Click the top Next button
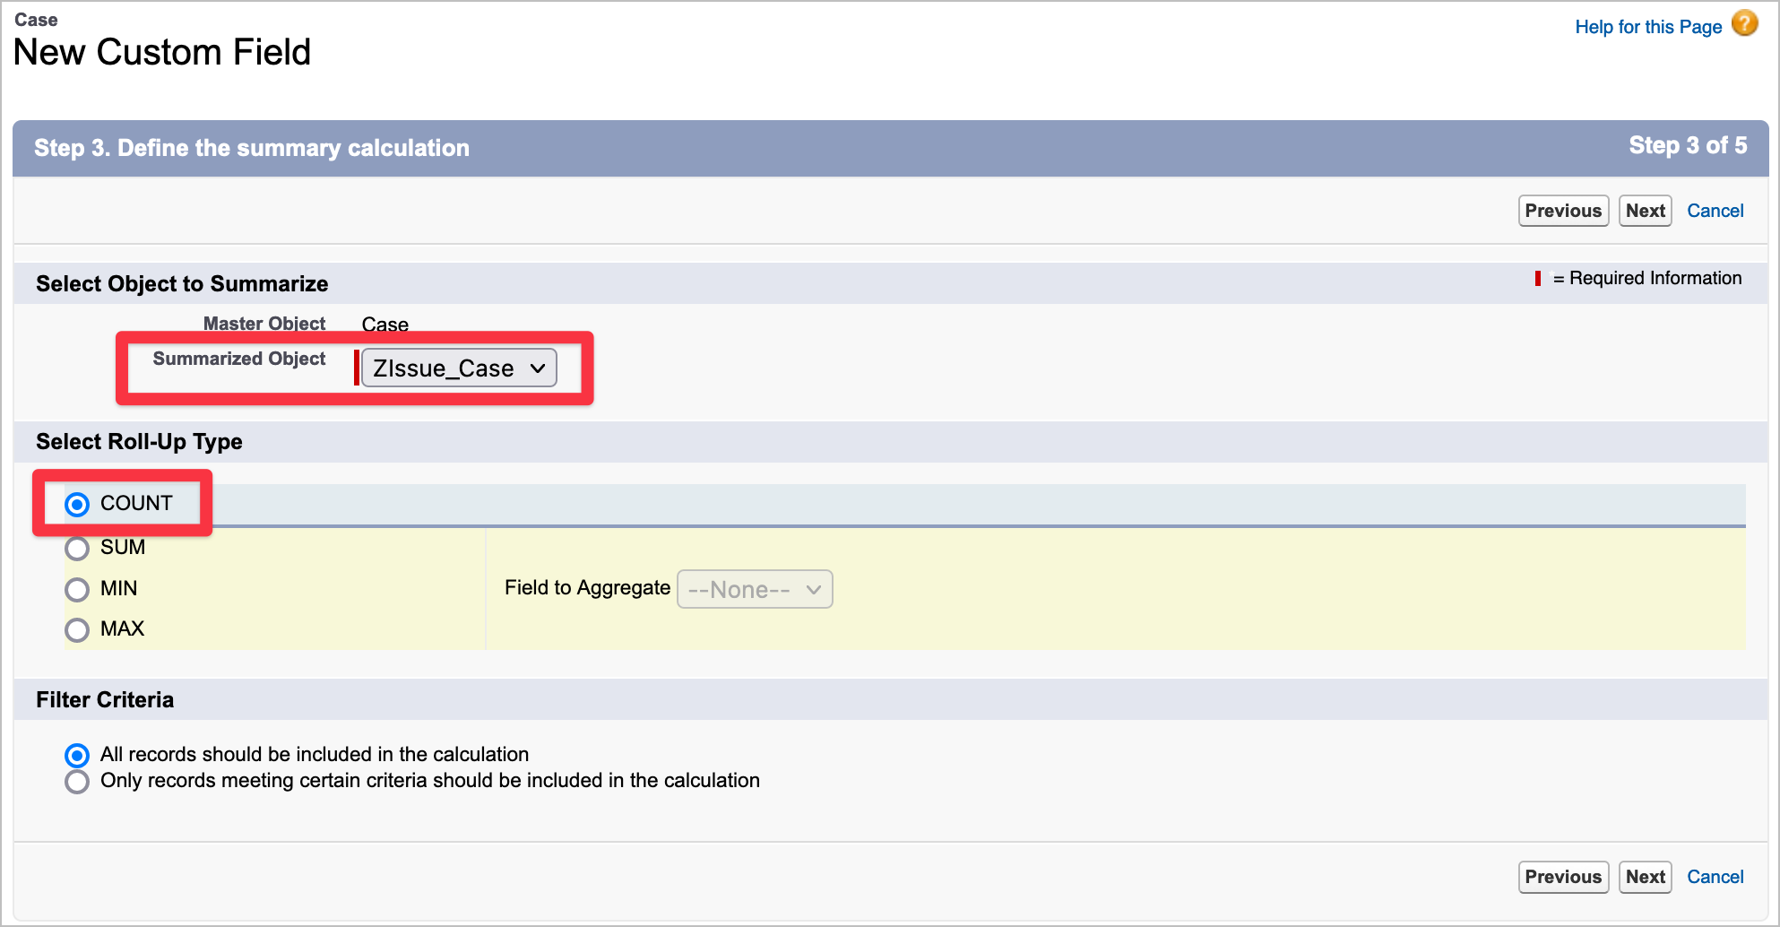The height and width of the screenshot is (927, 1780). point(1645,211)
